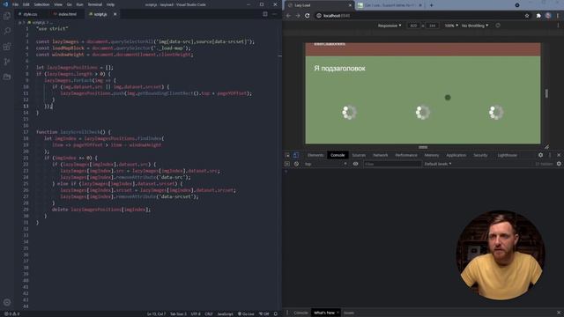Viewport: 564px width, 317px height.
Task: Toggle the device toolbar in DevTools
Action: tap(296, 155)
